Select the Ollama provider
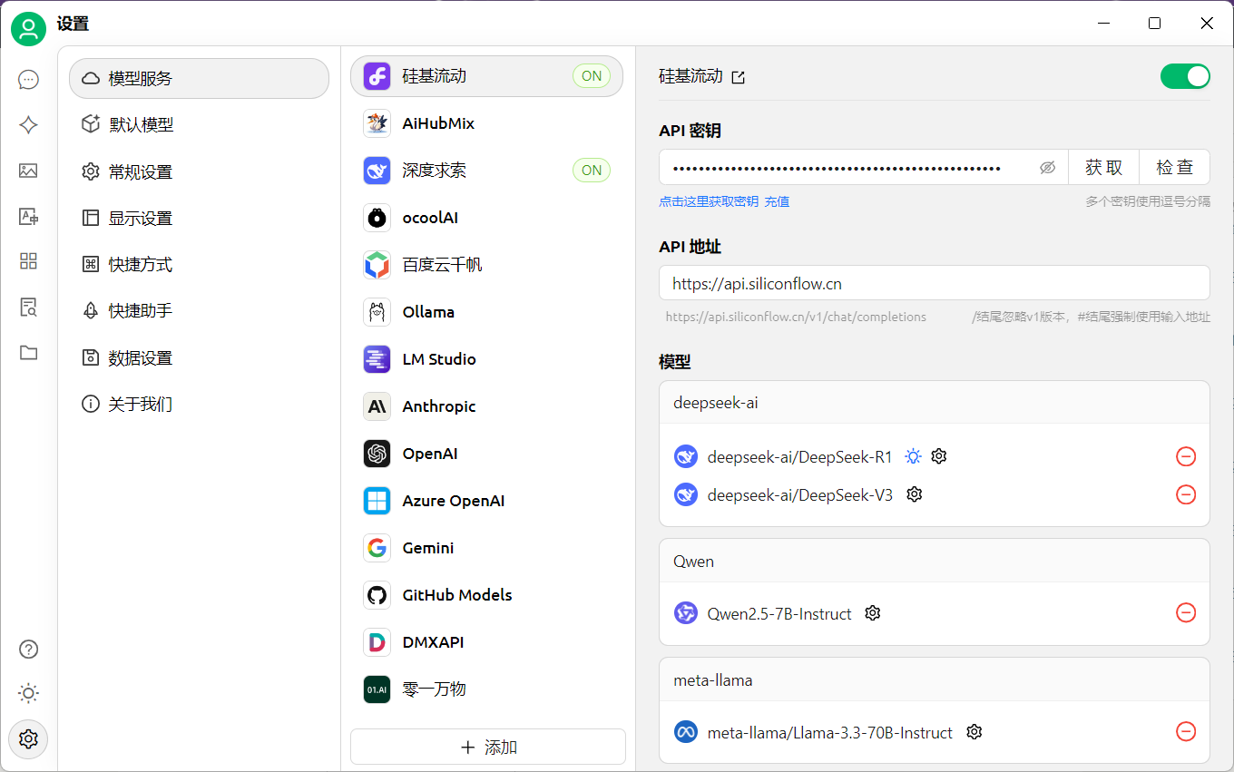1234x772 pixels. [x=487, y=312]
